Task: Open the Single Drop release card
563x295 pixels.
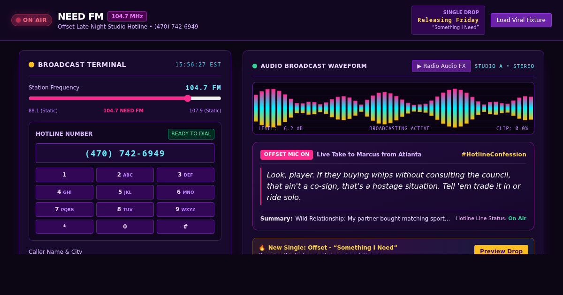Action: click(x=448, y=20)
